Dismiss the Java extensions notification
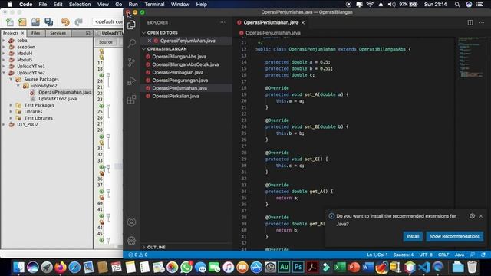Image resolution: width=491 pixels, height=276 pixels. [481, 216]
